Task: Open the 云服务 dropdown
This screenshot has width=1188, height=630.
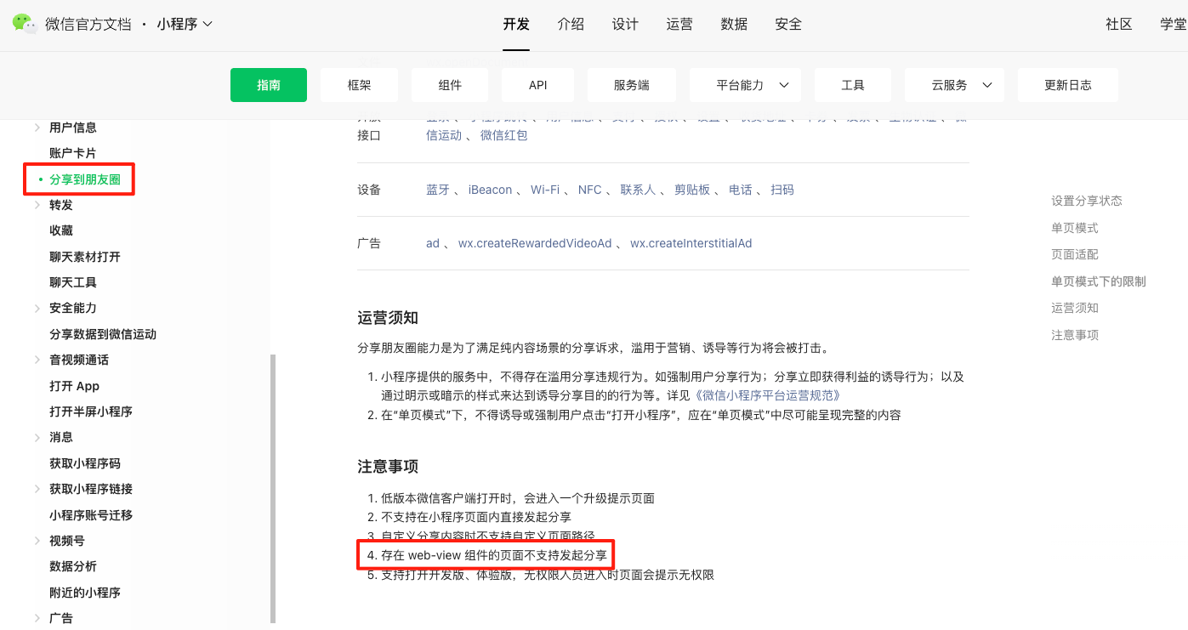Action: point(954,85)
